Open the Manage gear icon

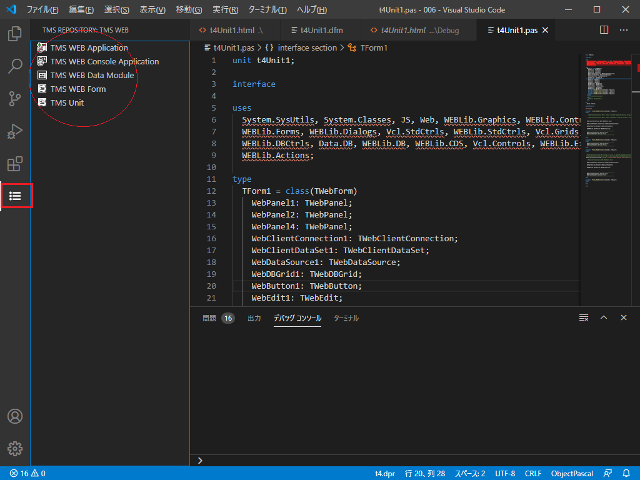[15, 449]
